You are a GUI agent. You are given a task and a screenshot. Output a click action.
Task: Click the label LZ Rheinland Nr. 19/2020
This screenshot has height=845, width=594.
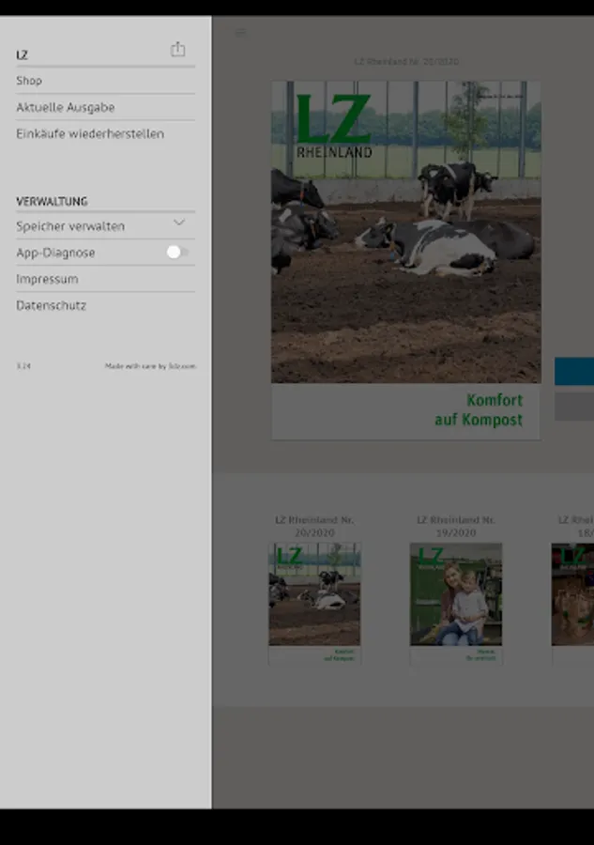456,527
